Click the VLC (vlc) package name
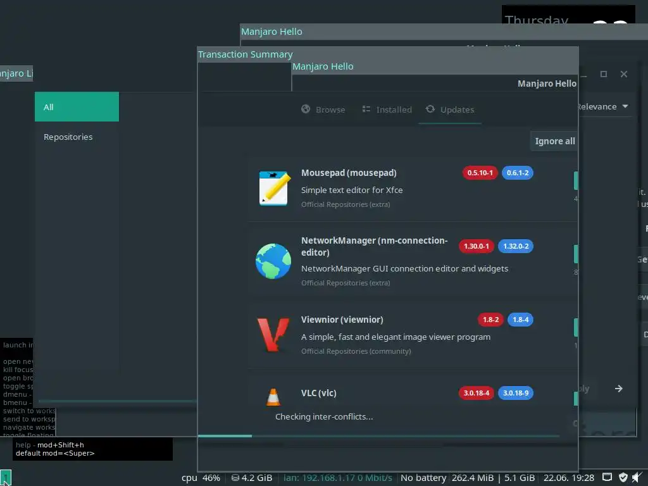 click(x=319, y=393)
